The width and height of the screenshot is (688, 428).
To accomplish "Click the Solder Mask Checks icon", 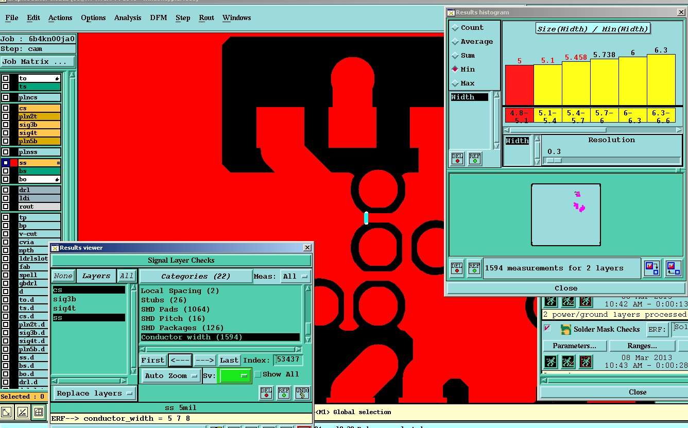I will [565, 329].
